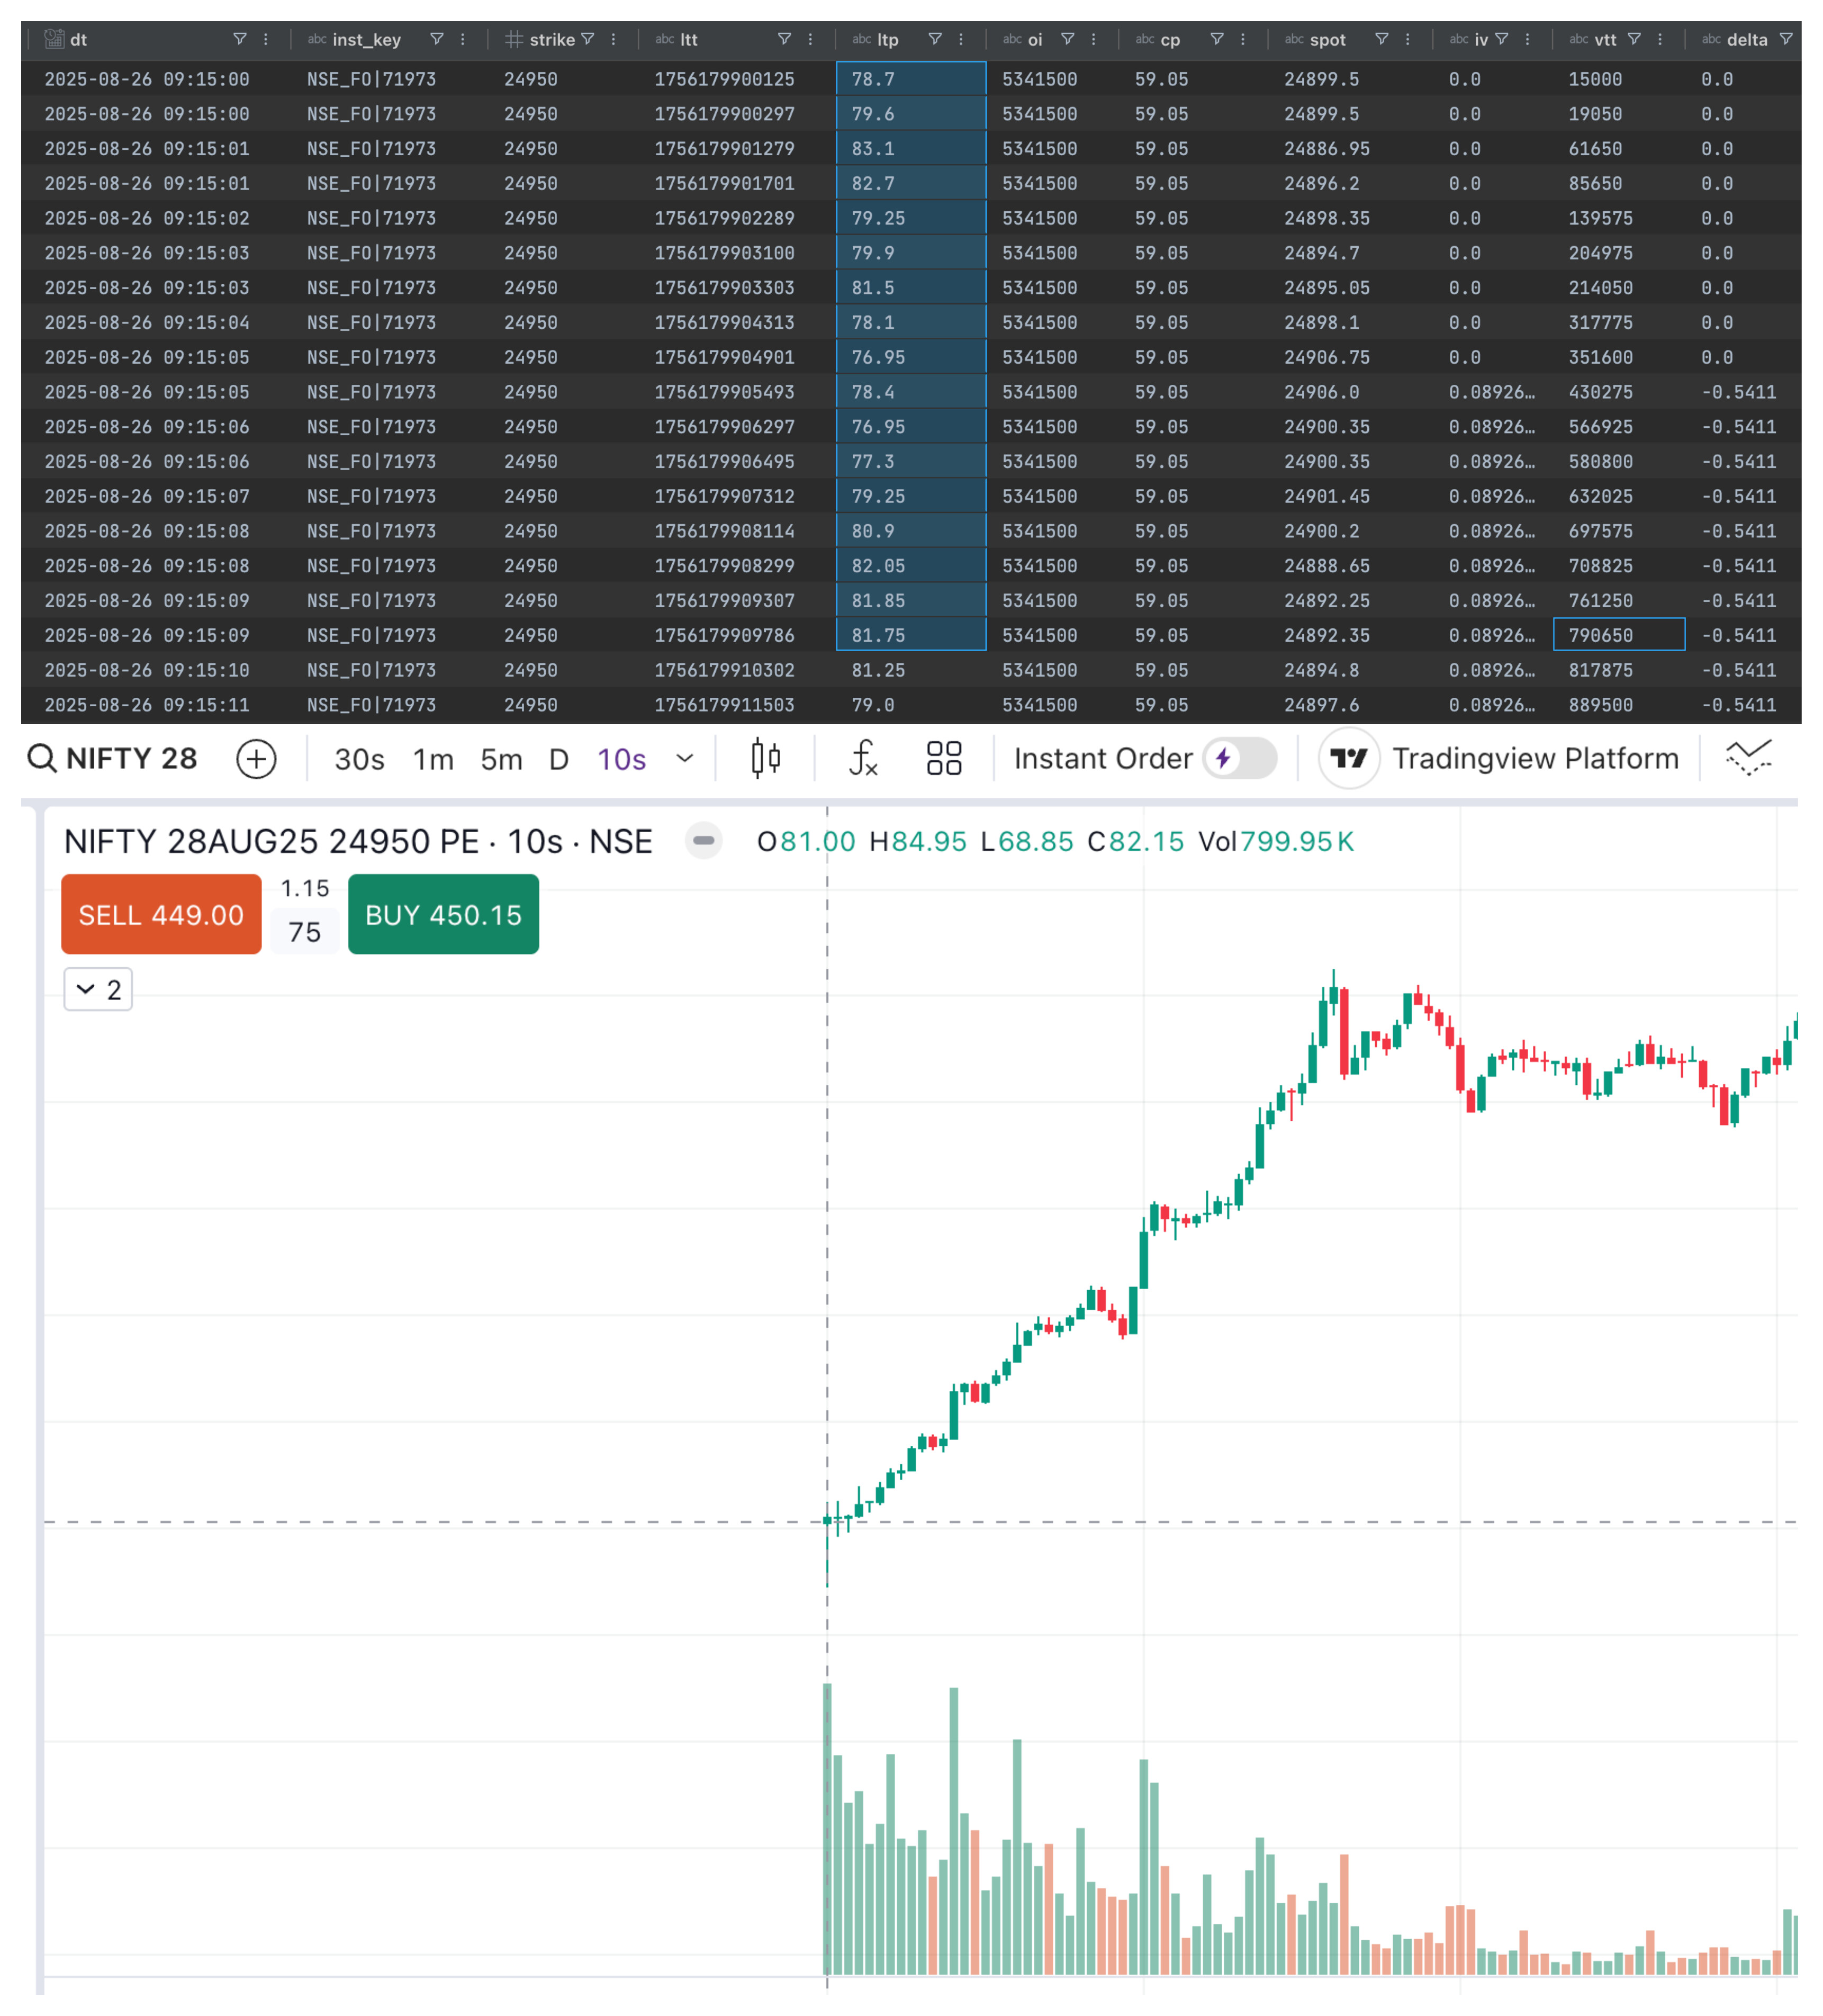Click the SELL 449.00 button

point(161,914)
